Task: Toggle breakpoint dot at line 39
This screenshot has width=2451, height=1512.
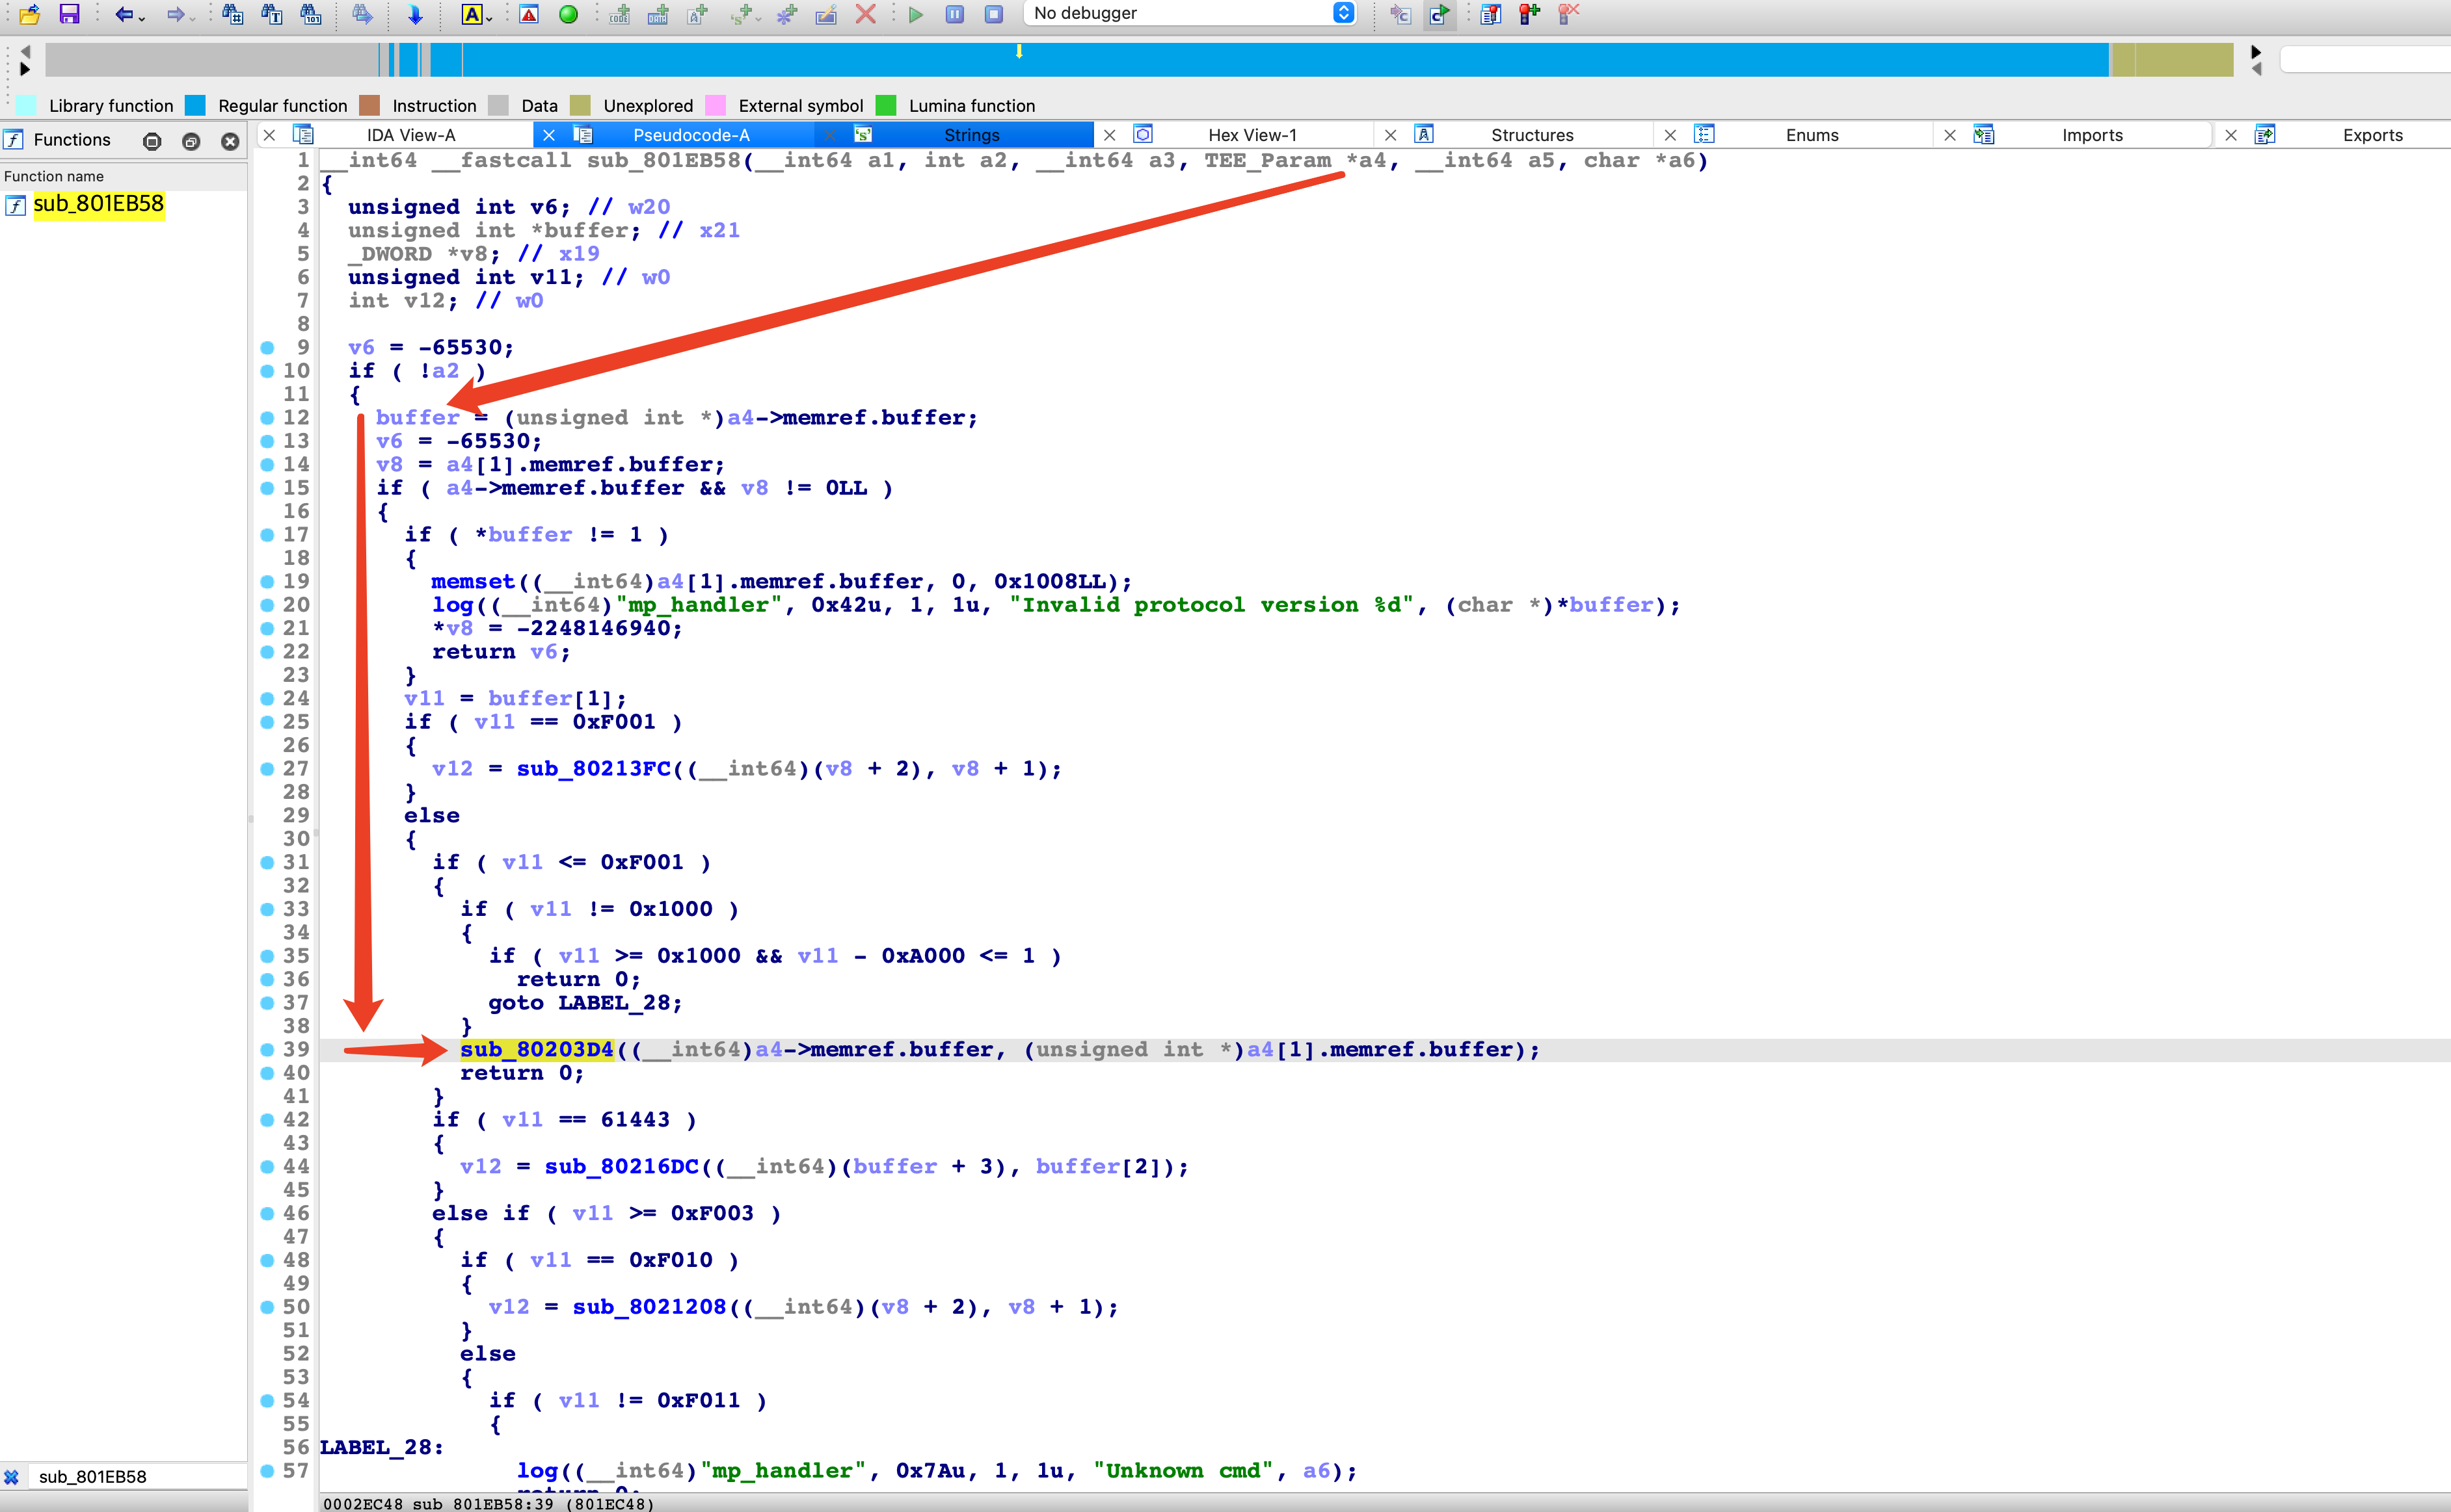Action: coord(267,1050)
